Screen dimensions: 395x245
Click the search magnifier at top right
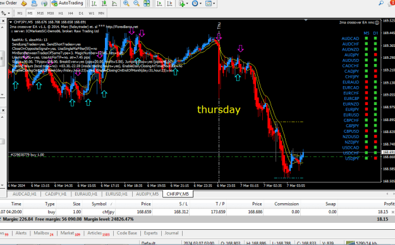pyautogui.click(x=381, y=3)
